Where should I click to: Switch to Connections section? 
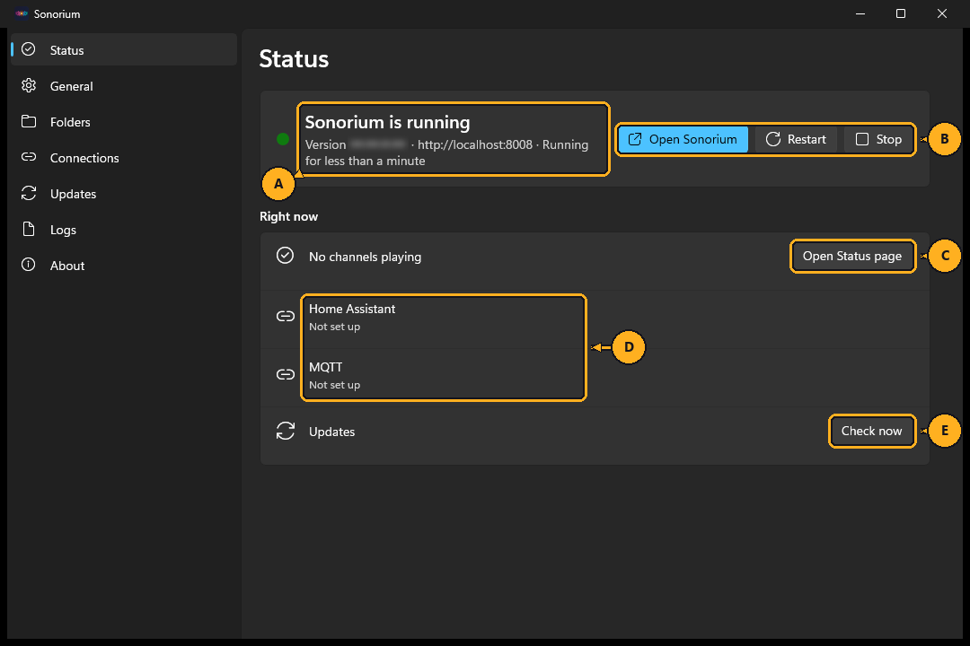(124, 158)
